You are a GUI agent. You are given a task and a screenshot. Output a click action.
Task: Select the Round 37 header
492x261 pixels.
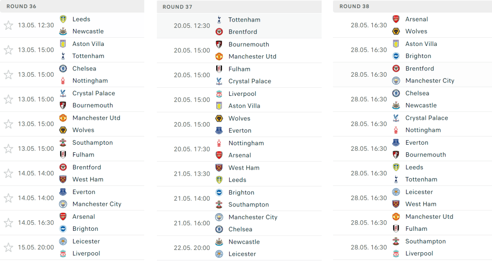tap(177, 7)
